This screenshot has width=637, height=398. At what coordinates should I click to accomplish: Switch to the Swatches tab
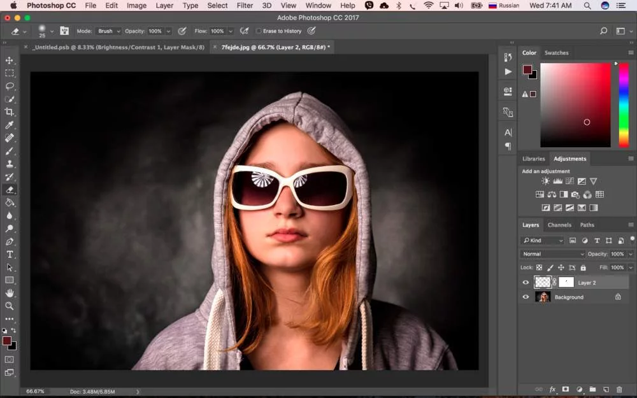[x=556, y=53]
